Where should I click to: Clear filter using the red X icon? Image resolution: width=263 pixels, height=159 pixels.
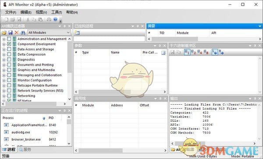17,32
